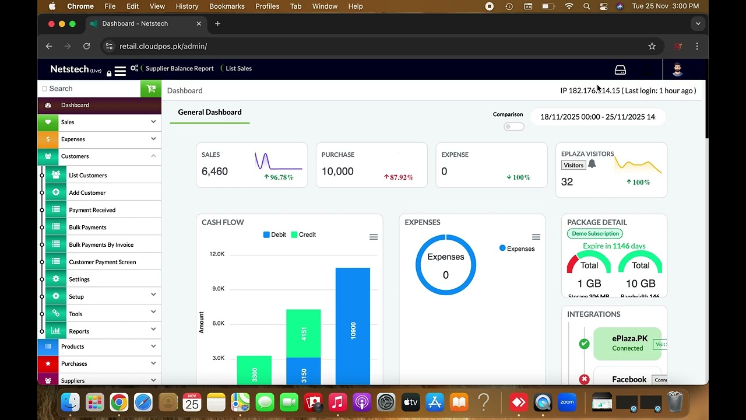Image resolution: width=746 pixels, height=420 pixels.
Task: Toggle Debit series in Cash Flow legend
Action: 275,235
